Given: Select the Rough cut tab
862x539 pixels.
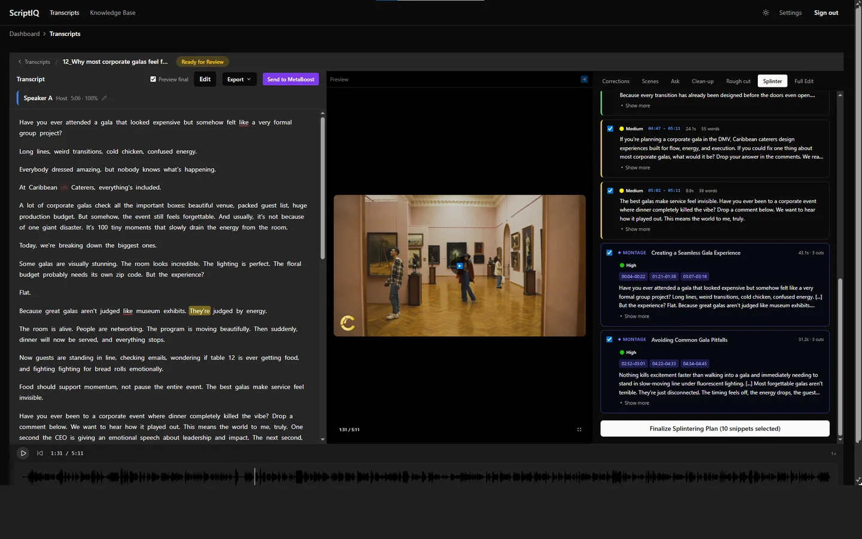Looking at the screenshot, I should [x=738, y=81].
